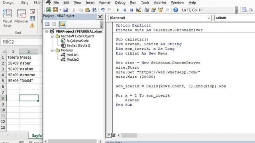
Task: Toggle Folders view in Project panel
Action: tap(63, 24)
